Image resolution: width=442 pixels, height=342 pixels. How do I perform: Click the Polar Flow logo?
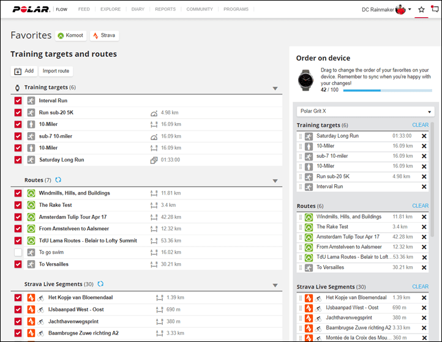coord(40,9)
